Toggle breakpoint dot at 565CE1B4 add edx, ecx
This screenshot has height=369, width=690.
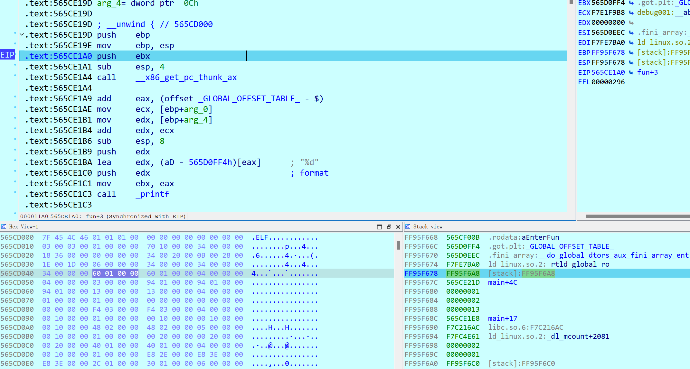pyautogui.click(x=15, y=129)
